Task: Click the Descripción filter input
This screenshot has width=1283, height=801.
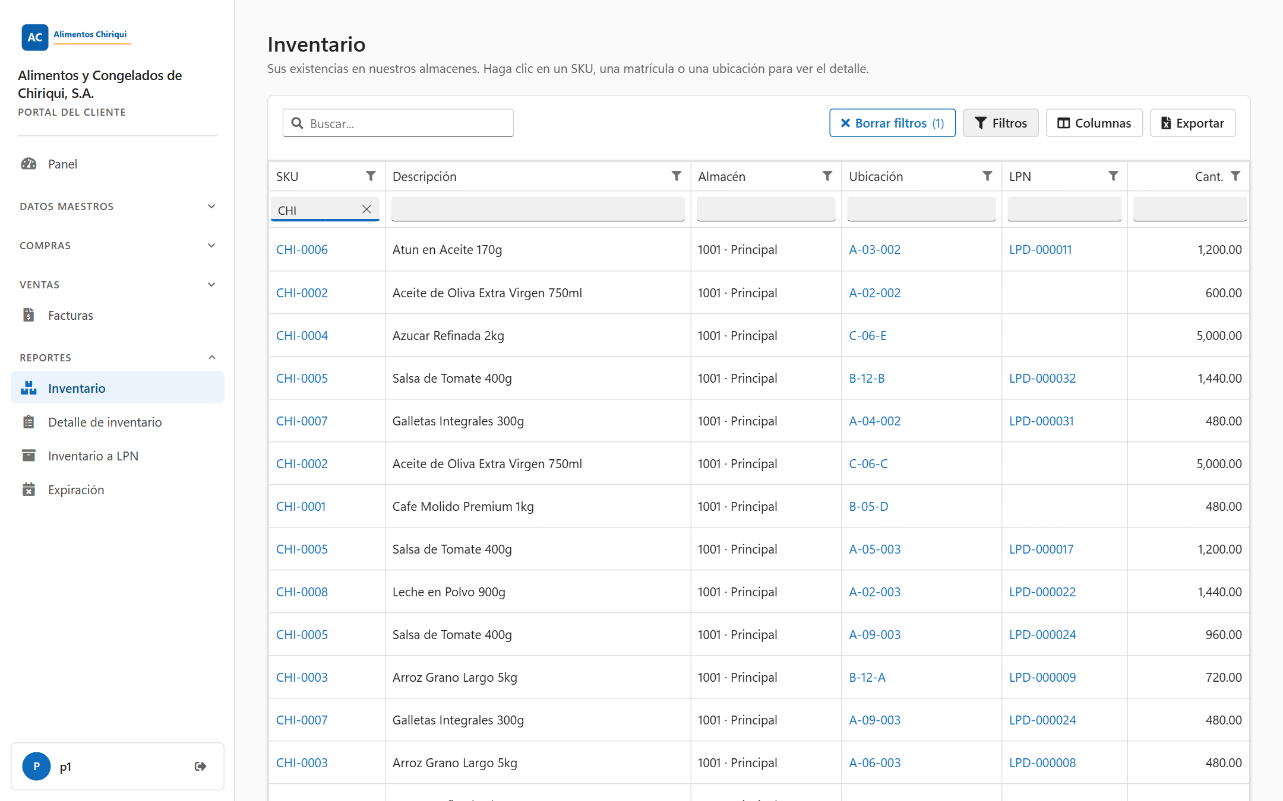Action: click(x=538, y=209)
